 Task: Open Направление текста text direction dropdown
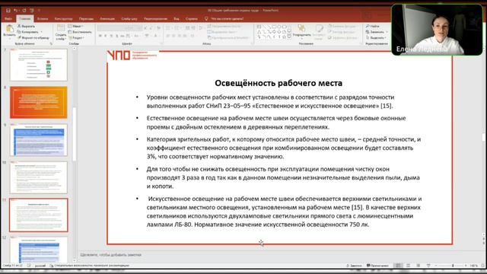click(224, 26)
